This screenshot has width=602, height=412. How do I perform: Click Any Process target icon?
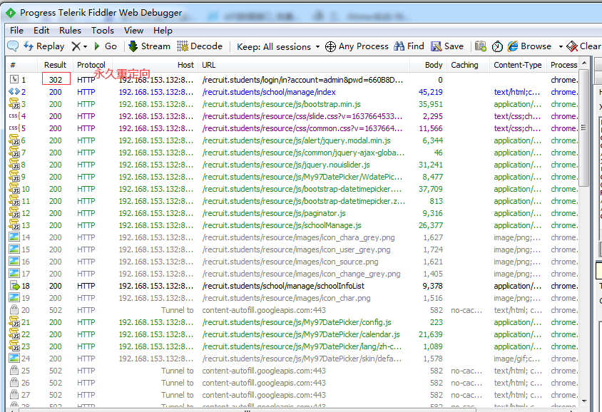tap(330, 47)
